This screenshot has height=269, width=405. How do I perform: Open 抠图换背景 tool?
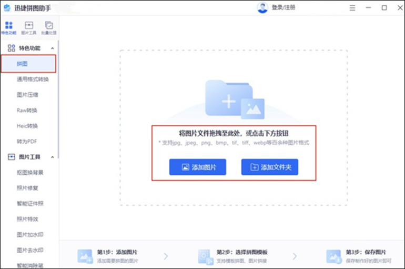[30, 172]
